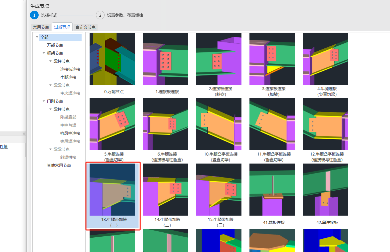Select the 0.万能节点 thumbnail
The height and width of the screenshot is (252, 390).
(x=112, y=59)
